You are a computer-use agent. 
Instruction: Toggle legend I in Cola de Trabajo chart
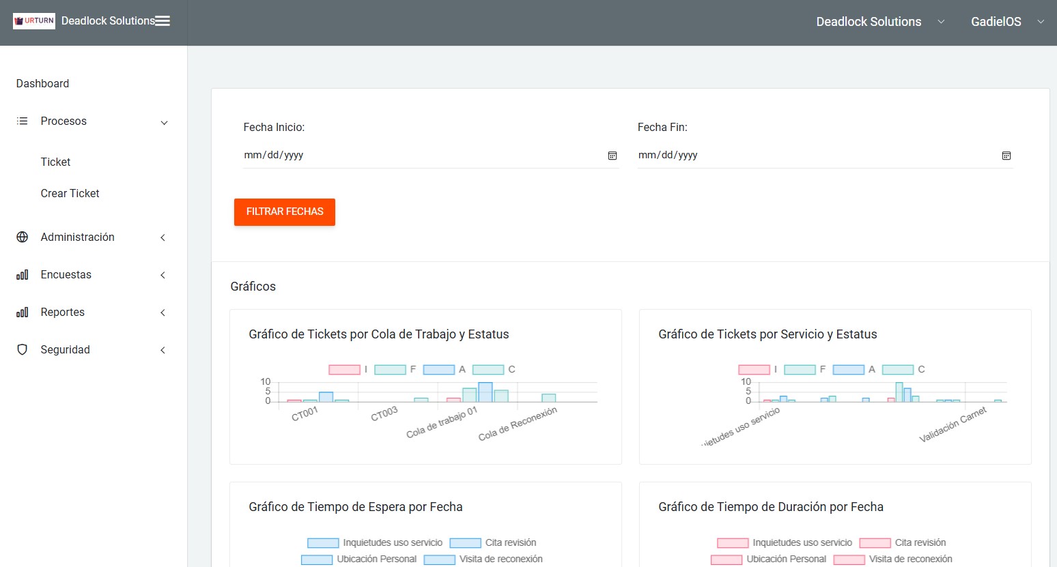click(x=348, y=369)
